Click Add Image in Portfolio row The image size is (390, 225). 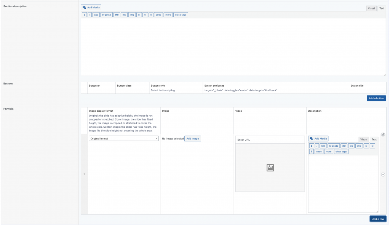[x=192, y=139]
